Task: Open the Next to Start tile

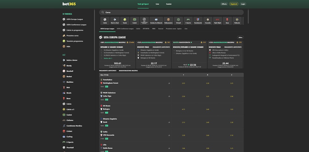Action: pos(115,21)
